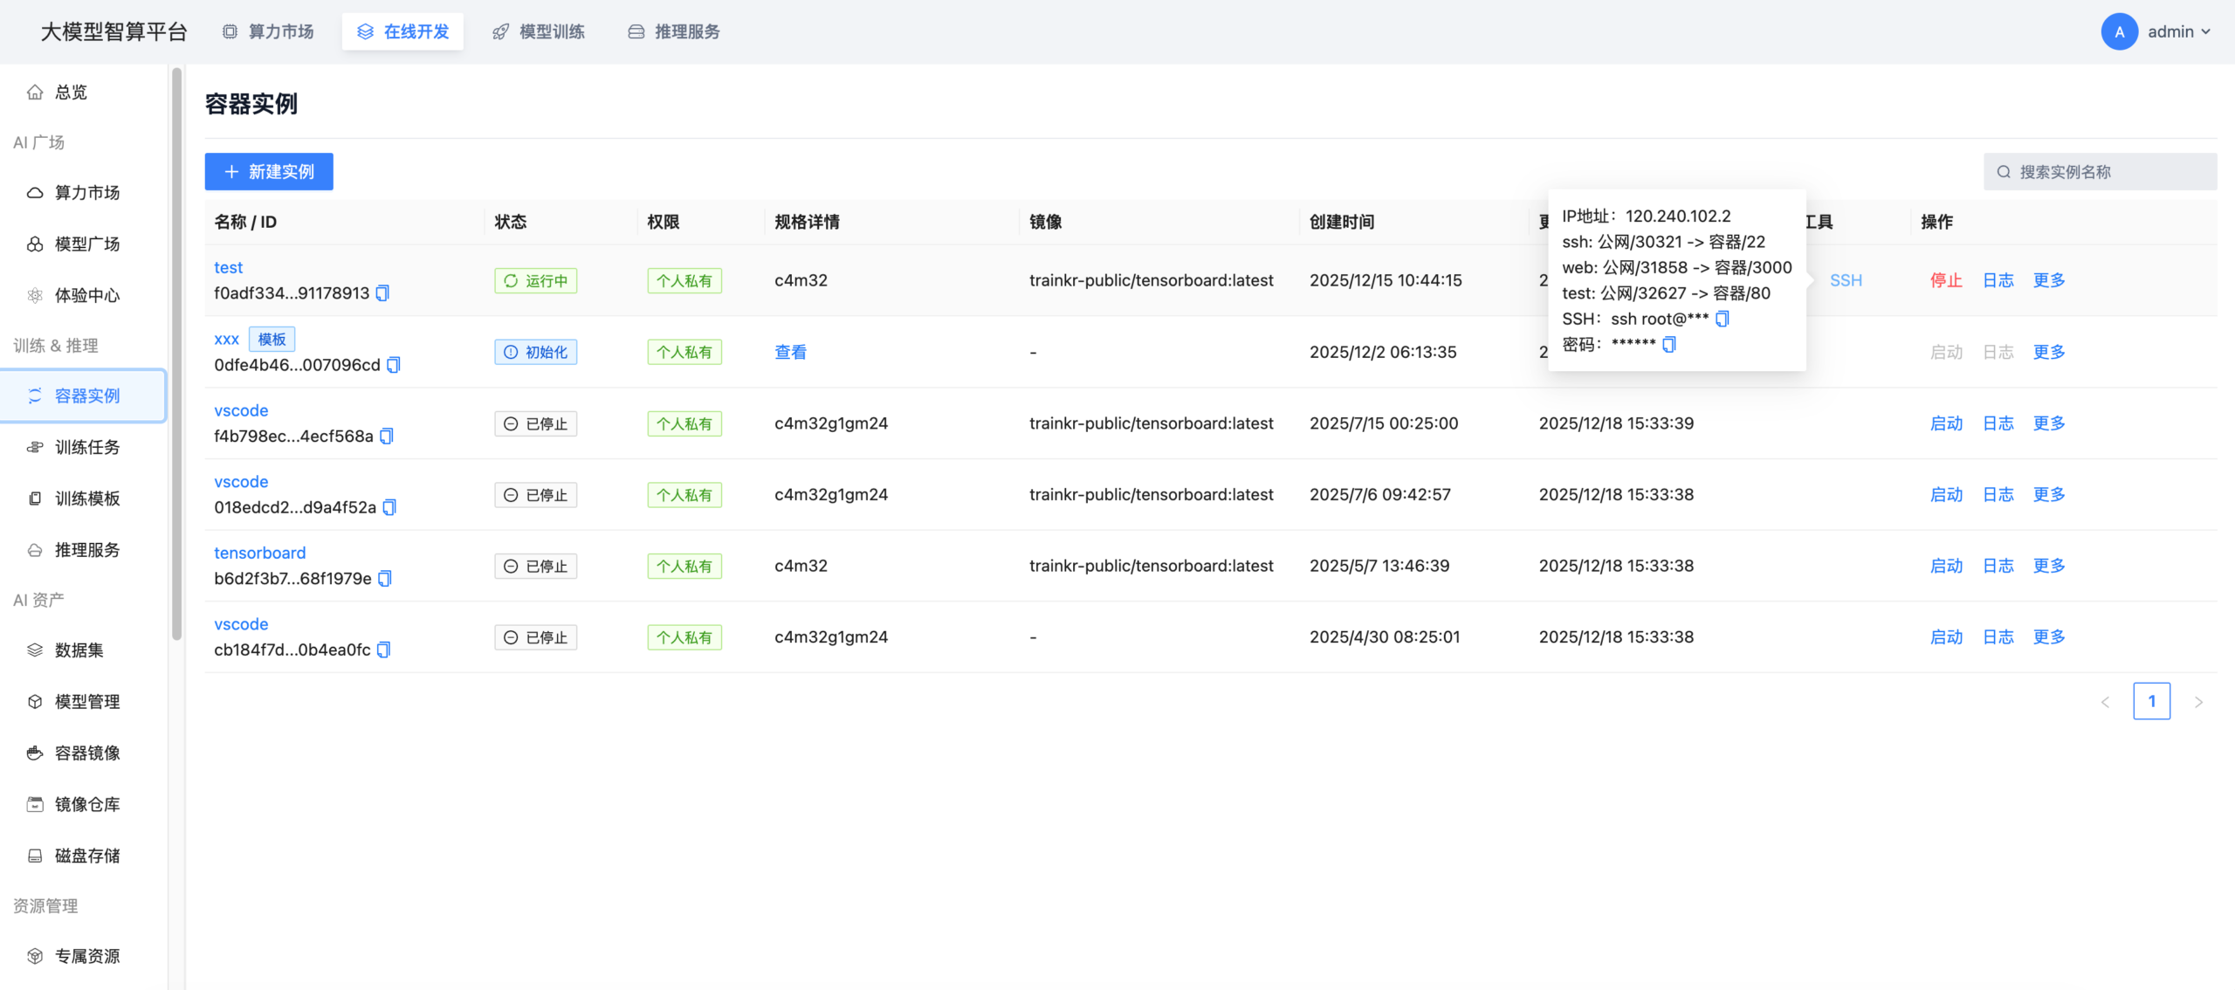
Task: Copy the SSH command in popup
Action: coord(1722,319)
